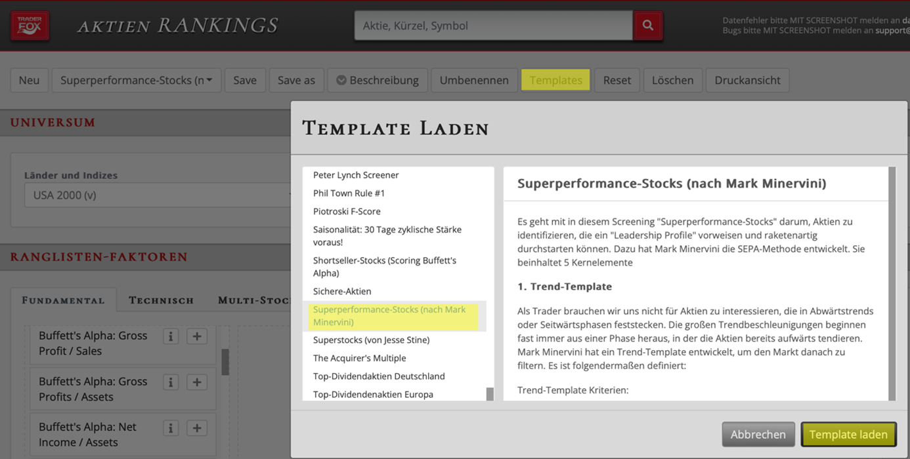Image resolution: width=910 pixels, height=459 pixels.
Task: Click the Save as button
Action: tap(296, 80)
